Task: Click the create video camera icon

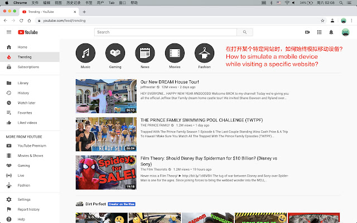Action: (x=307, y=32)
